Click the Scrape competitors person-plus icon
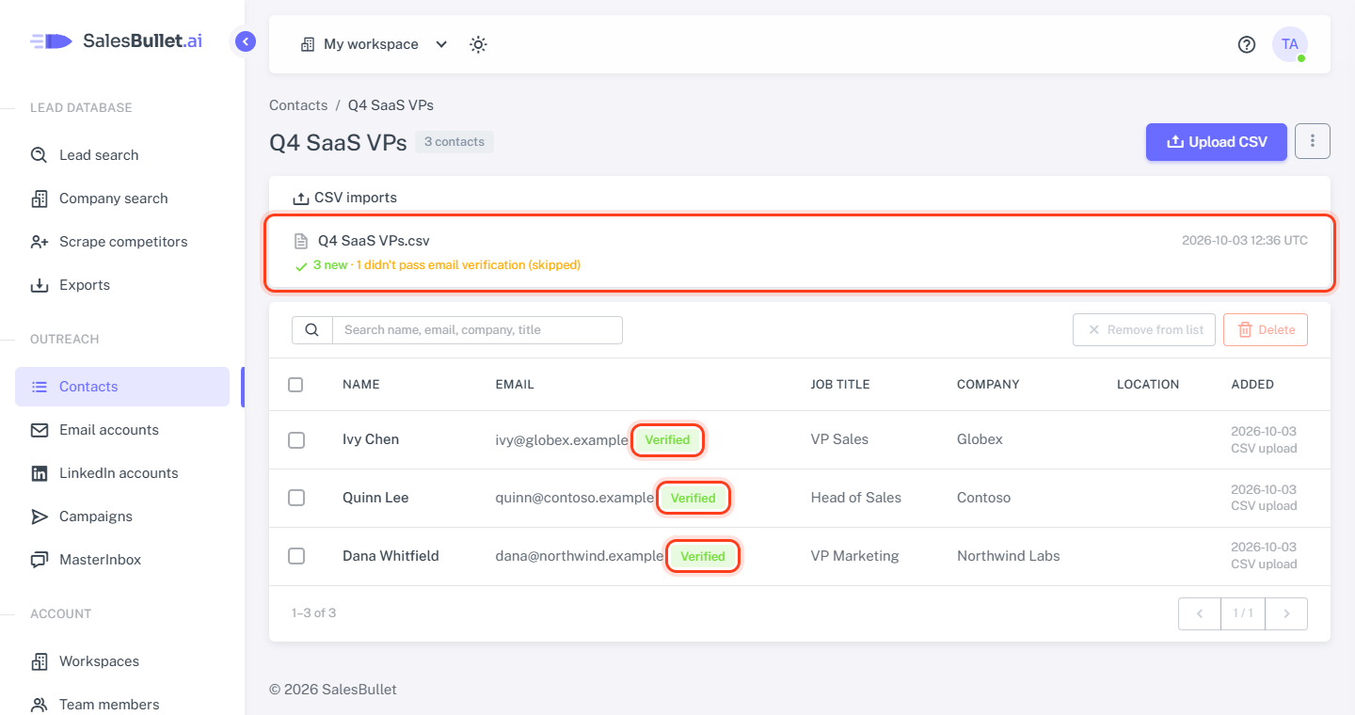 click(x=40, y=242)
